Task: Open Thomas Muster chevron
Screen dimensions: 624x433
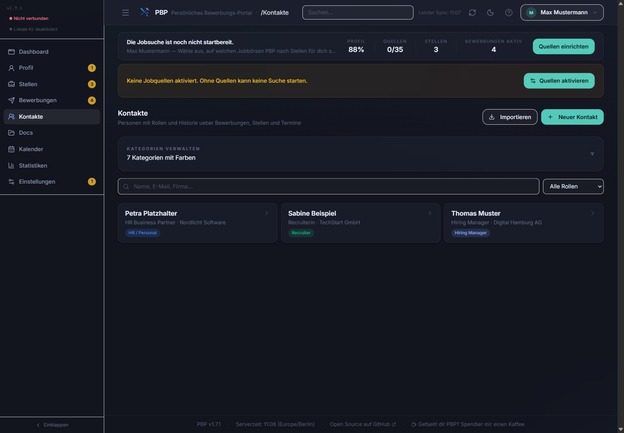Action: click(593, 213)
